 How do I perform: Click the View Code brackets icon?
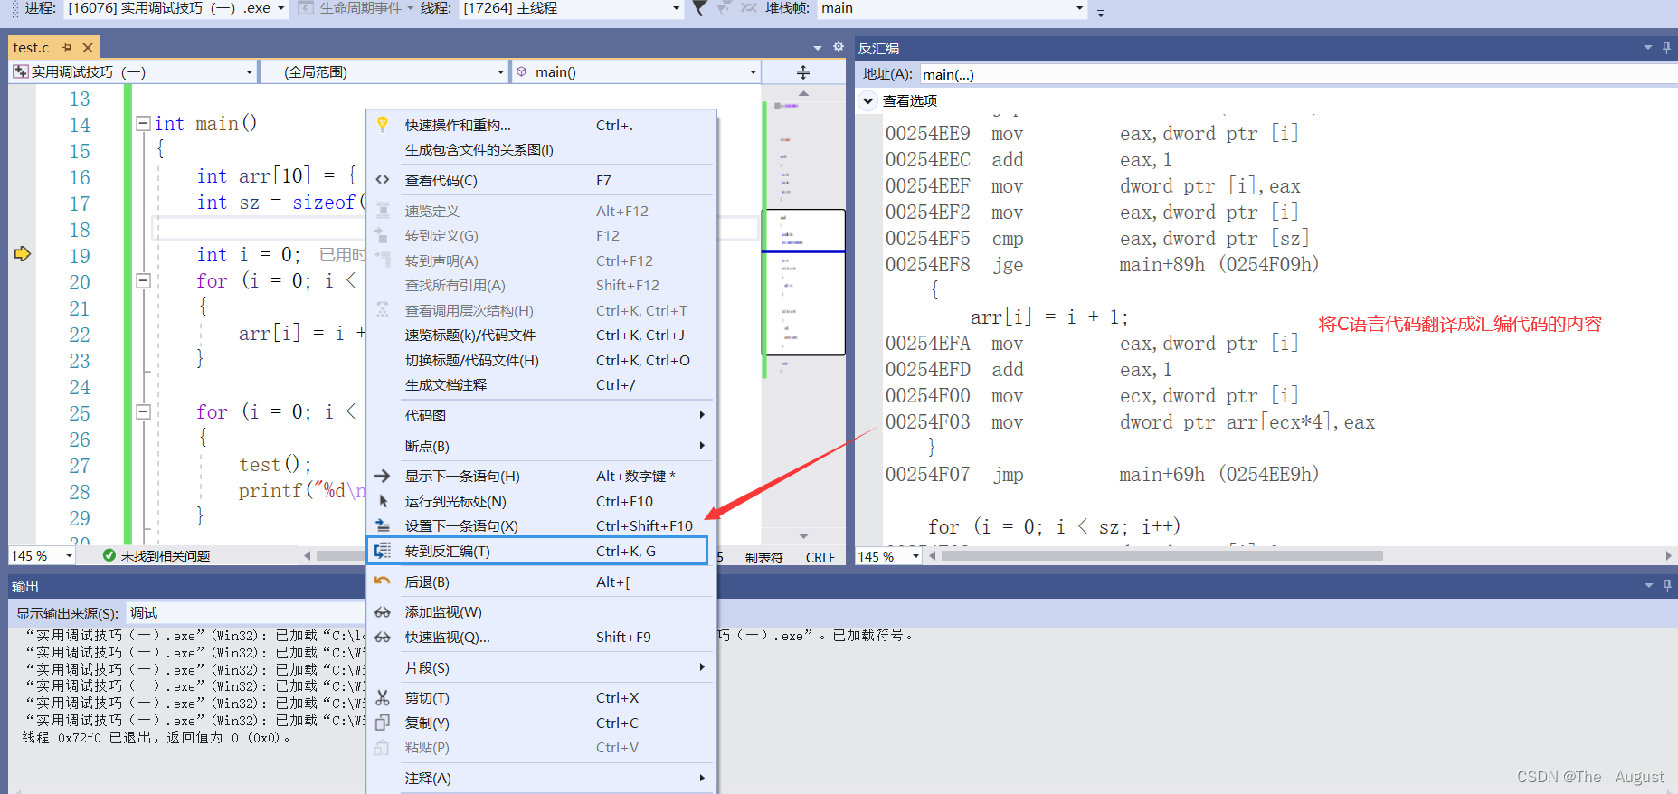coord(383,180)
